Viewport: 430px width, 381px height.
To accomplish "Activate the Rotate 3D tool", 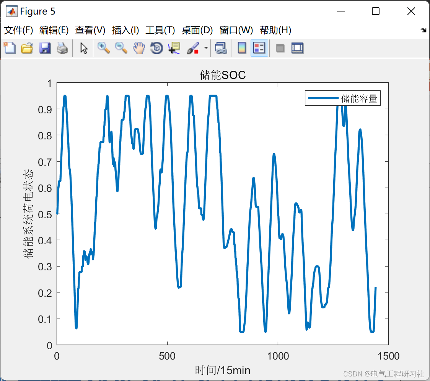I will pos(156,48).
